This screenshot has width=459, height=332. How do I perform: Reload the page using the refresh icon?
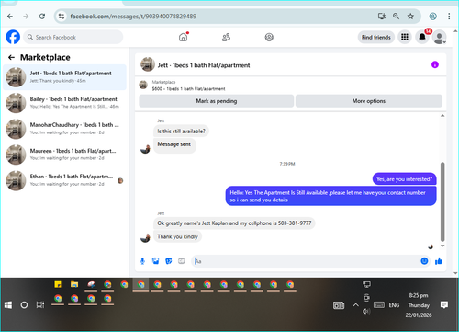(x=42, y=17)
